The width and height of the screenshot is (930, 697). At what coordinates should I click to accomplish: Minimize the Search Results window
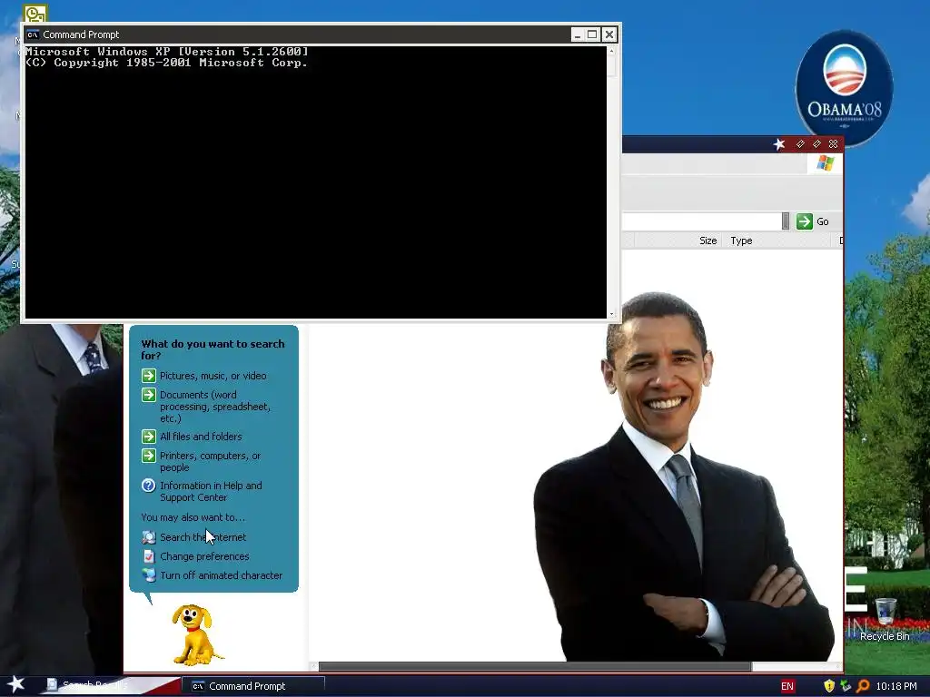(x=800, y=144)
